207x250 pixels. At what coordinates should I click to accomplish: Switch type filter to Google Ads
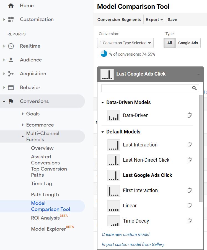coord(188,43)
